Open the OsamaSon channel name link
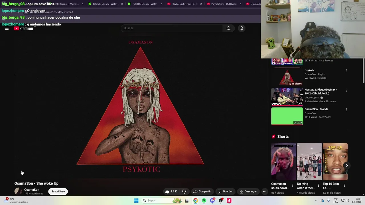365x205 pixels. click(32, 190)
